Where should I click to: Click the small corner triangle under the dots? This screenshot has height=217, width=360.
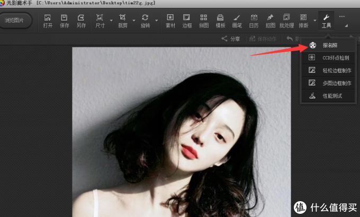pos(346,26)
